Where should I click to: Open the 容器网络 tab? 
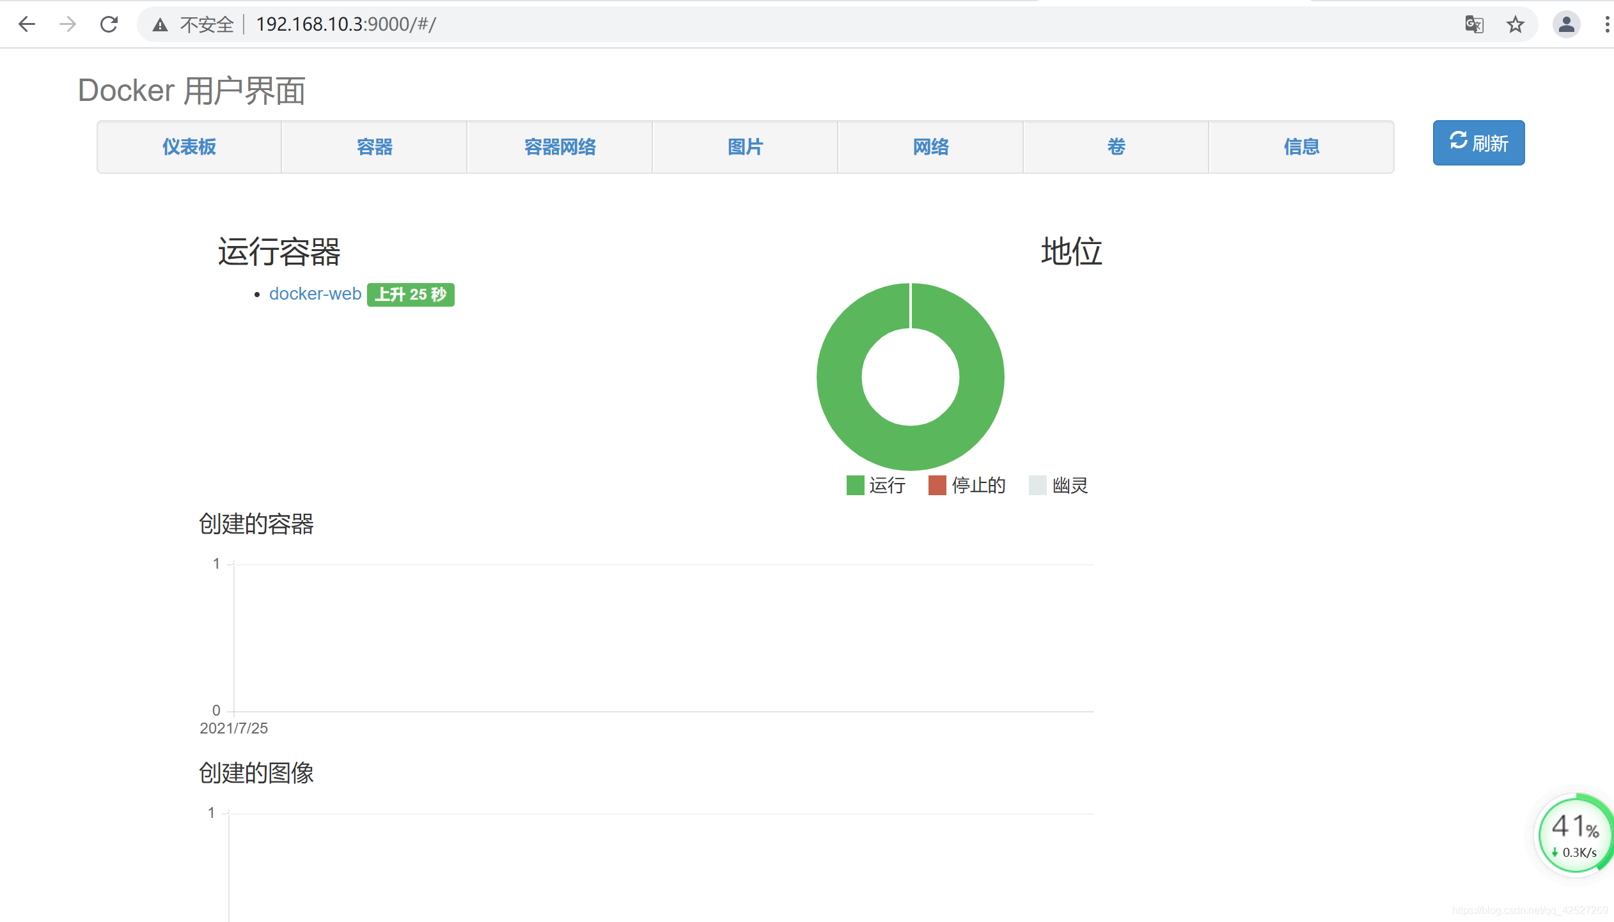[x=560, y=147]
